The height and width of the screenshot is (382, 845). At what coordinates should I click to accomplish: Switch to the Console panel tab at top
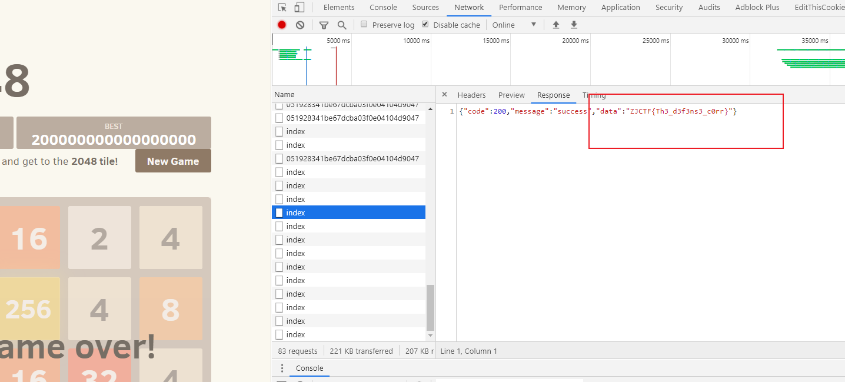click(383, 8)
